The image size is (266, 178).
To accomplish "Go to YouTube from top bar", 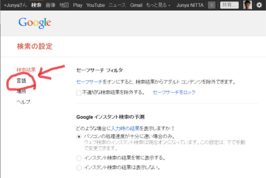I will point(95,5).
